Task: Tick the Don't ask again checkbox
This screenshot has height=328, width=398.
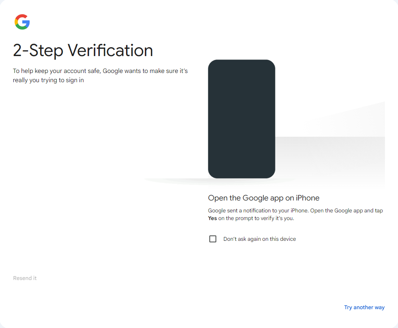Action: click(x=213, y=239)
